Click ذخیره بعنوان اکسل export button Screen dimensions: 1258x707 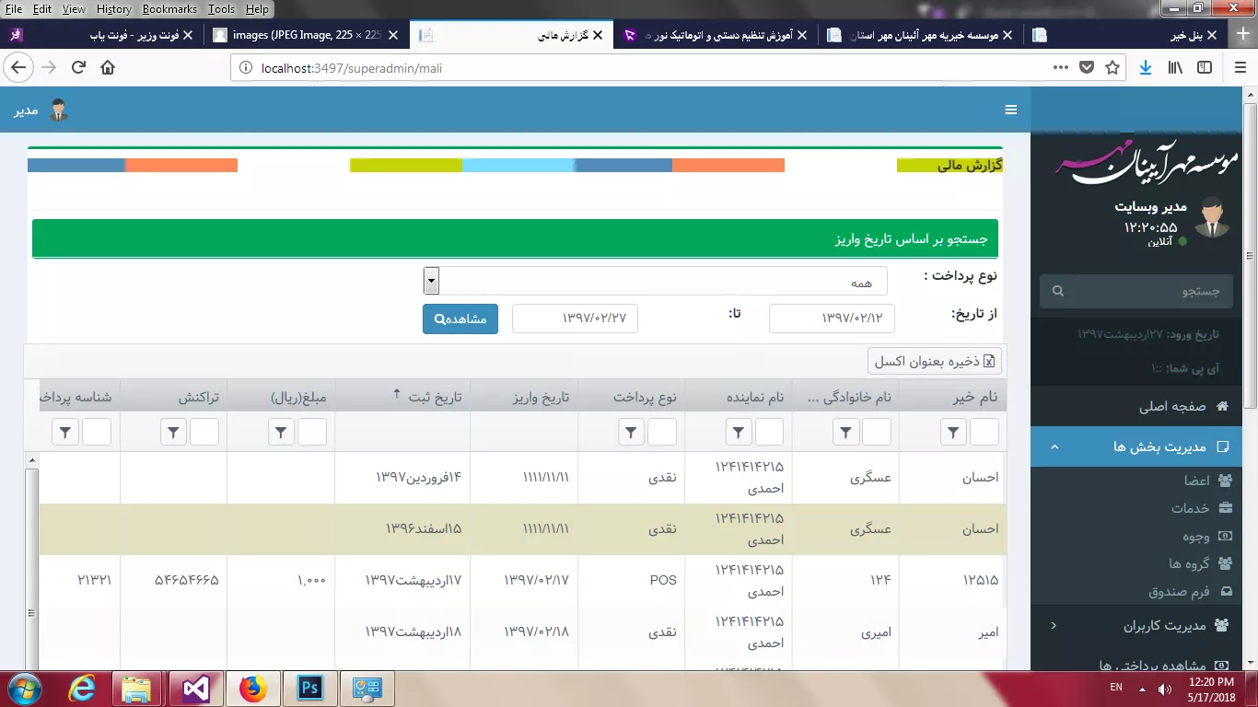934,361
